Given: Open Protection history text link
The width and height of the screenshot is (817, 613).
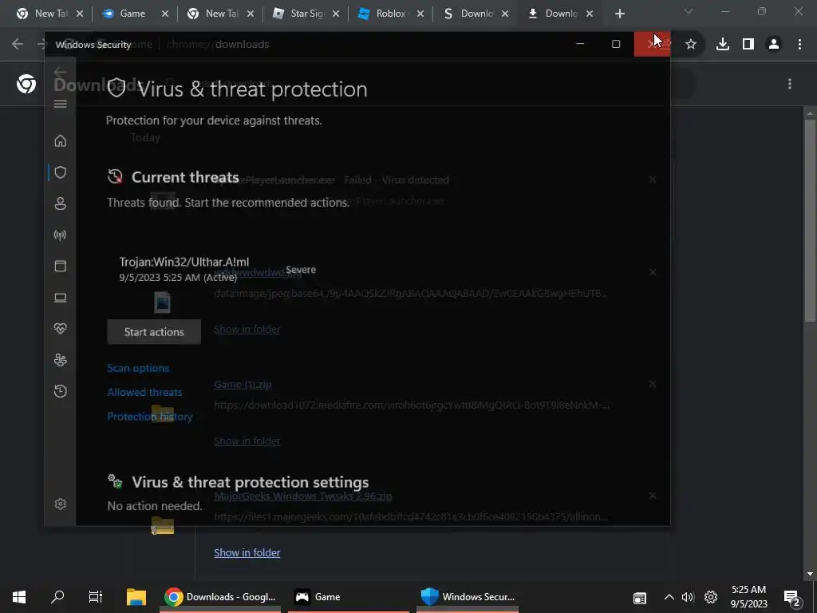Looking at the screenshot, I should [149, 417].
